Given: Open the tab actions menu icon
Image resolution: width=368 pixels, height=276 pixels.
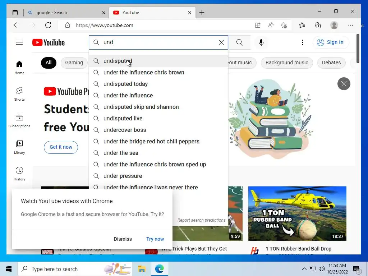Looking at the screenshot, I should pos(15,13).
